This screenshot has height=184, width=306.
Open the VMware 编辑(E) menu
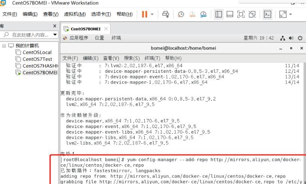30,14
